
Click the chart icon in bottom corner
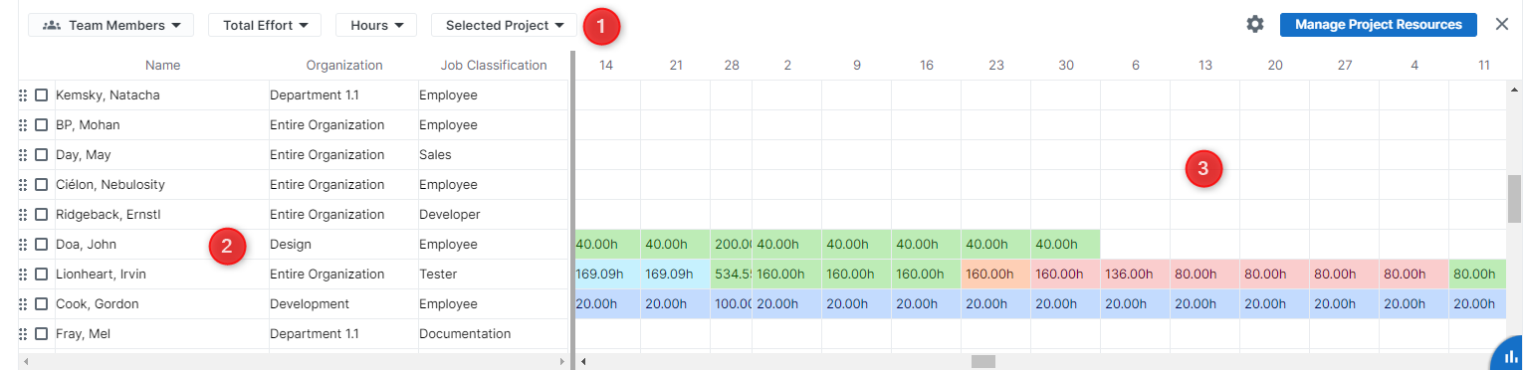(x=1511, y=356)
